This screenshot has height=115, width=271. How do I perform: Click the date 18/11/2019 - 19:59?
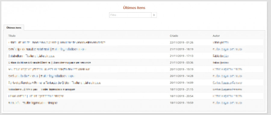click(x=182, y=103)
